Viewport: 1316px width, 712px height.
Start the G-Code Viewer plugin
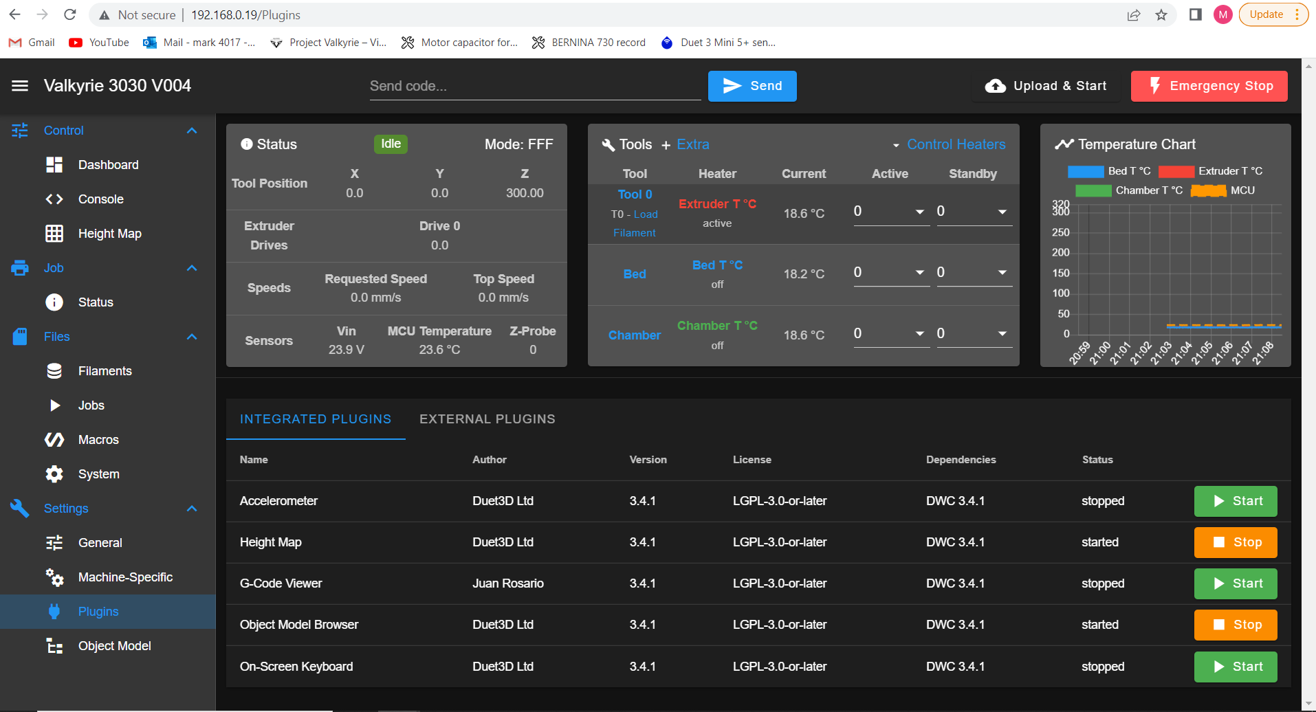point(1236,583)
